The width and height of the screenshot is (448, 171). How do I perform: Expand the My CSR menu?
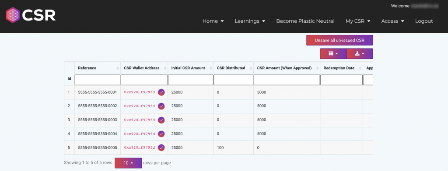pos(358,21)
